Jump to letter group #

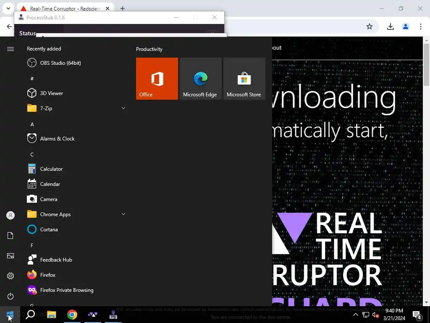pos(32,79)
